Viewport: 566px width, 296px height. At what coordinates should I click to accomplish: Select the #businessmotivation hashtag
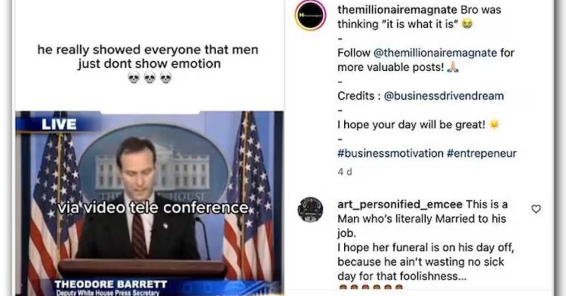tap(391, 154)
